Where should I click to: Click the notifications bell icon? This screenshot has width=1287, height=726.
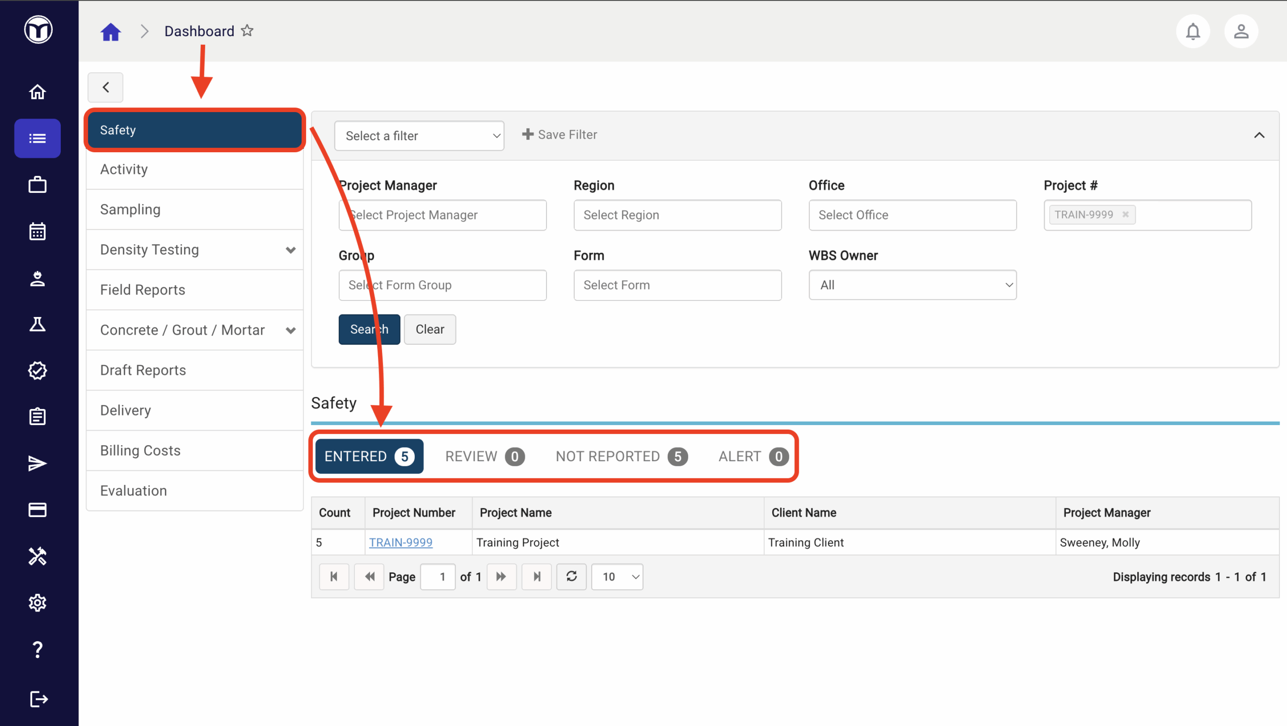(1192, 32)
